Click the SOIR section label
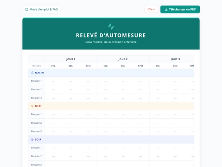Screen dimensions: 222x167 38,139
